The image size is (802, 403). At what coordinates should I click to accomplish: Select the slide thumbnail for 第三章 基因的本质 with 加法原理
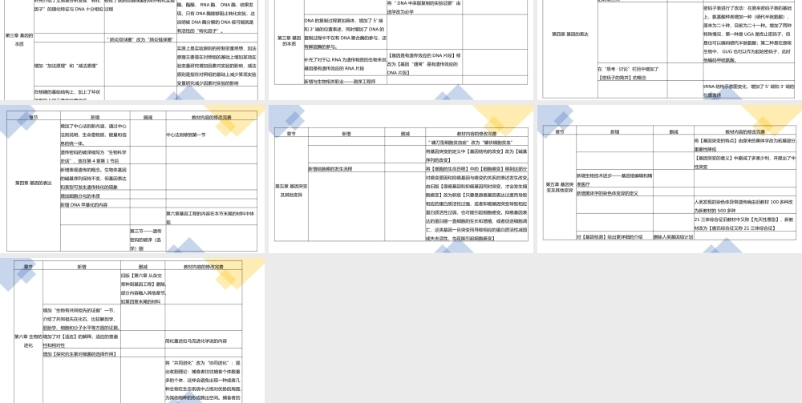[132, 48]
